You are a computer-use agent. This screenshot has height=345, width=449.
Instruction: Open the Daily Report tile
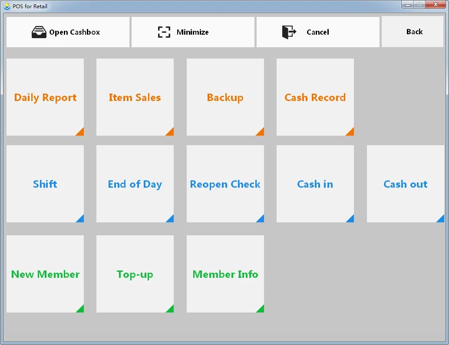(45, 98)
